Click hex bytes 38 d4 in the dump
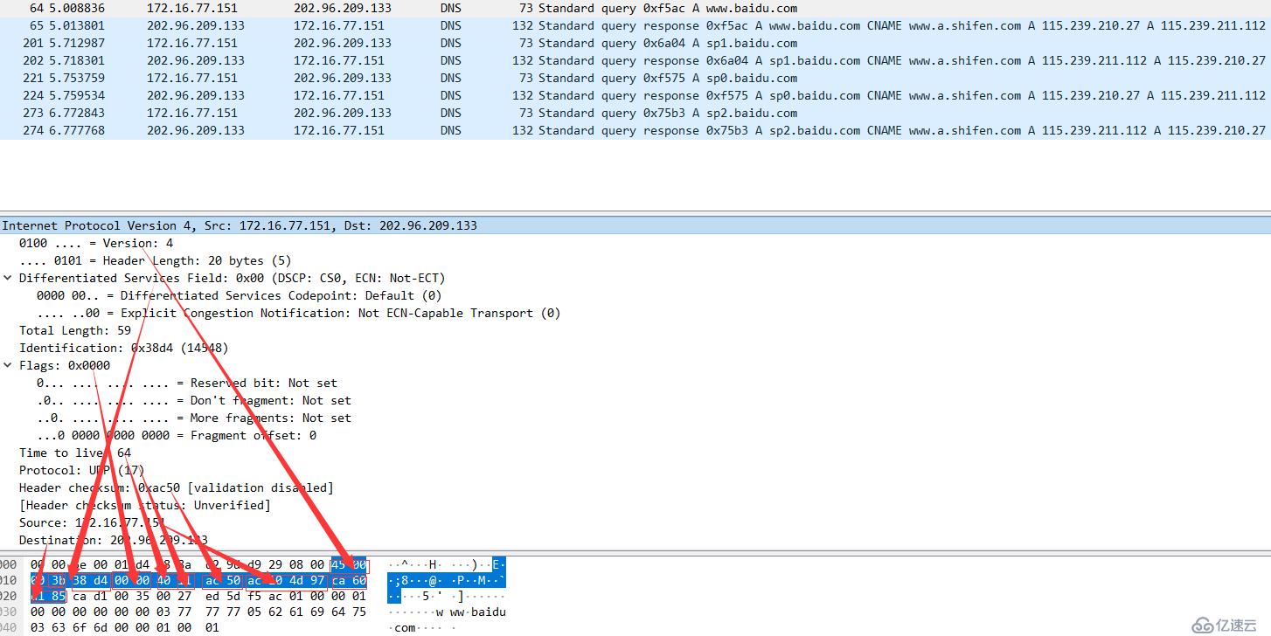The width and height of the screenshot is (1271, 636). 90,581
